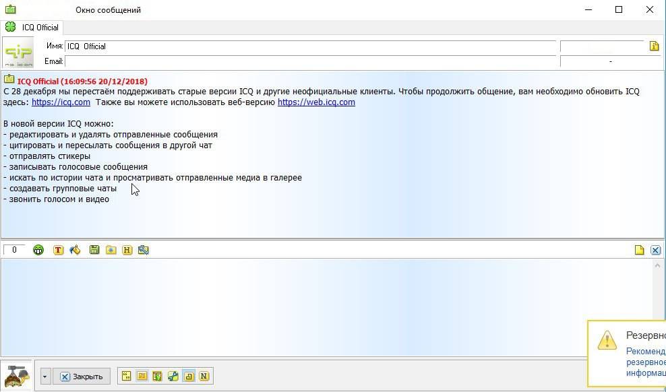Click the line about searching chat history and gallery media
The image size is (666, 392).
(x=152, y=178)
